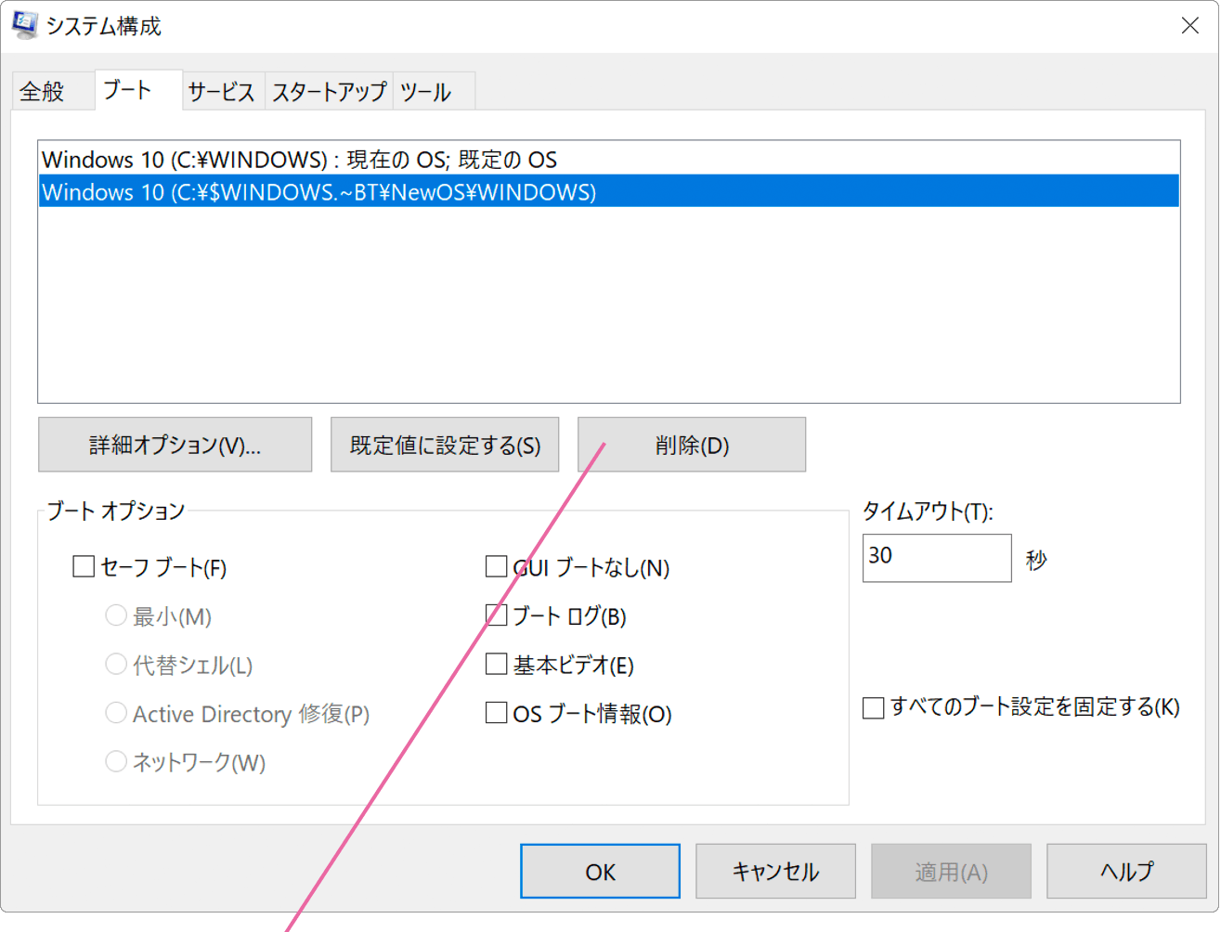Select the ブート tab

coord(138,90)
